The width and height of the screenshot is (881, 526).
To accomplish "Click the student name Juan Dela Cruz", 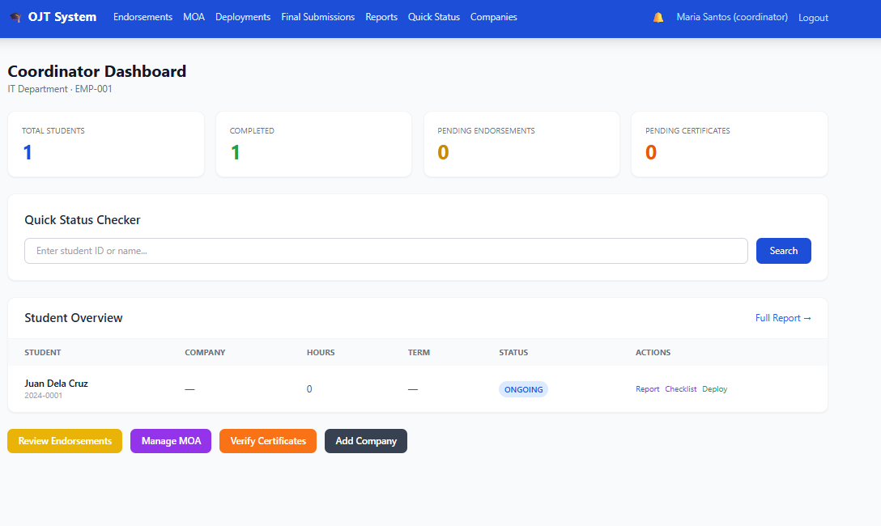I will 56,384.
